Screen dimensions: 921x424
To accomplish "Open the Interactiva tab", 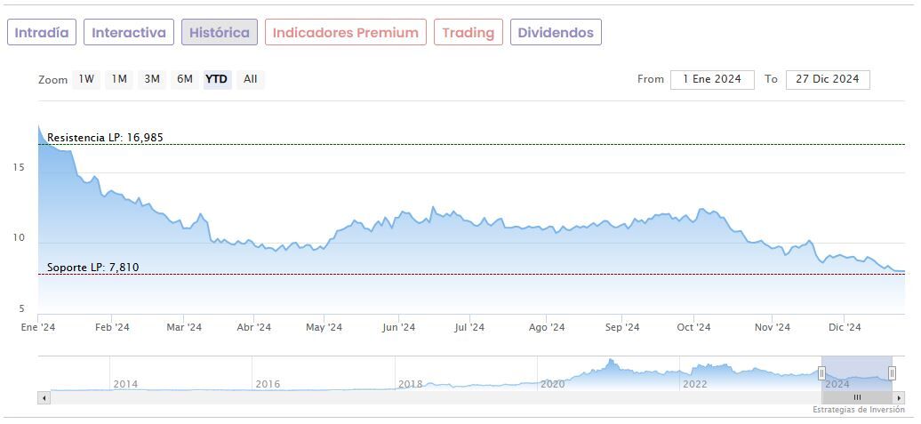I will (x=129, y=33).
